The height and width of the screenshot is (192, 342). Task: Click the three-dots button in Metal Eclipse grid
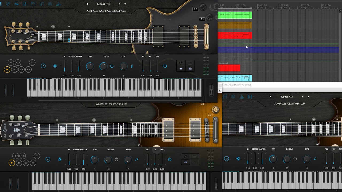click(190, 63)
